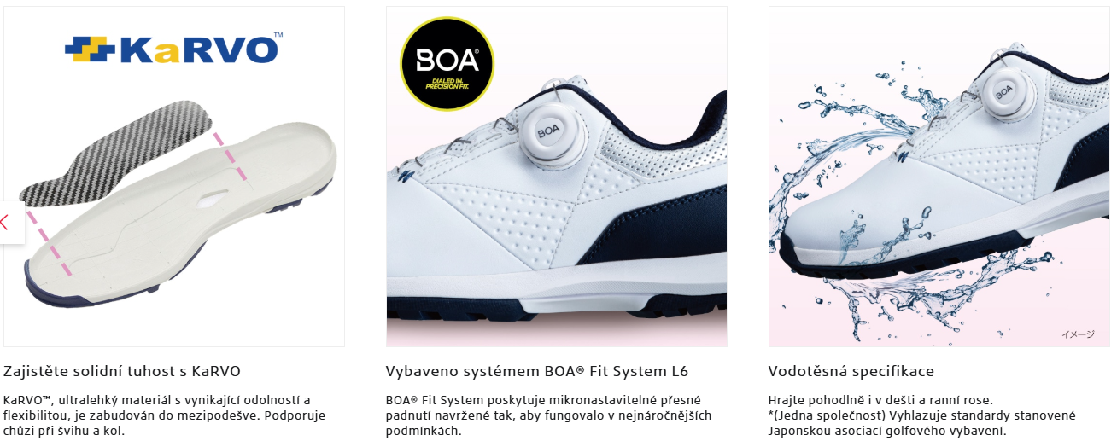Viewport: 1117px width, 447px height.
Task: Open the BOA Fit System shoe image
Action: [557, 177]
